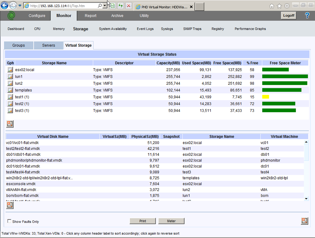The width and height of the screenshot is (315, 238).
Task: Click the expand icon below storage status table
Action: pyautogui.click(x=10, y=124)
